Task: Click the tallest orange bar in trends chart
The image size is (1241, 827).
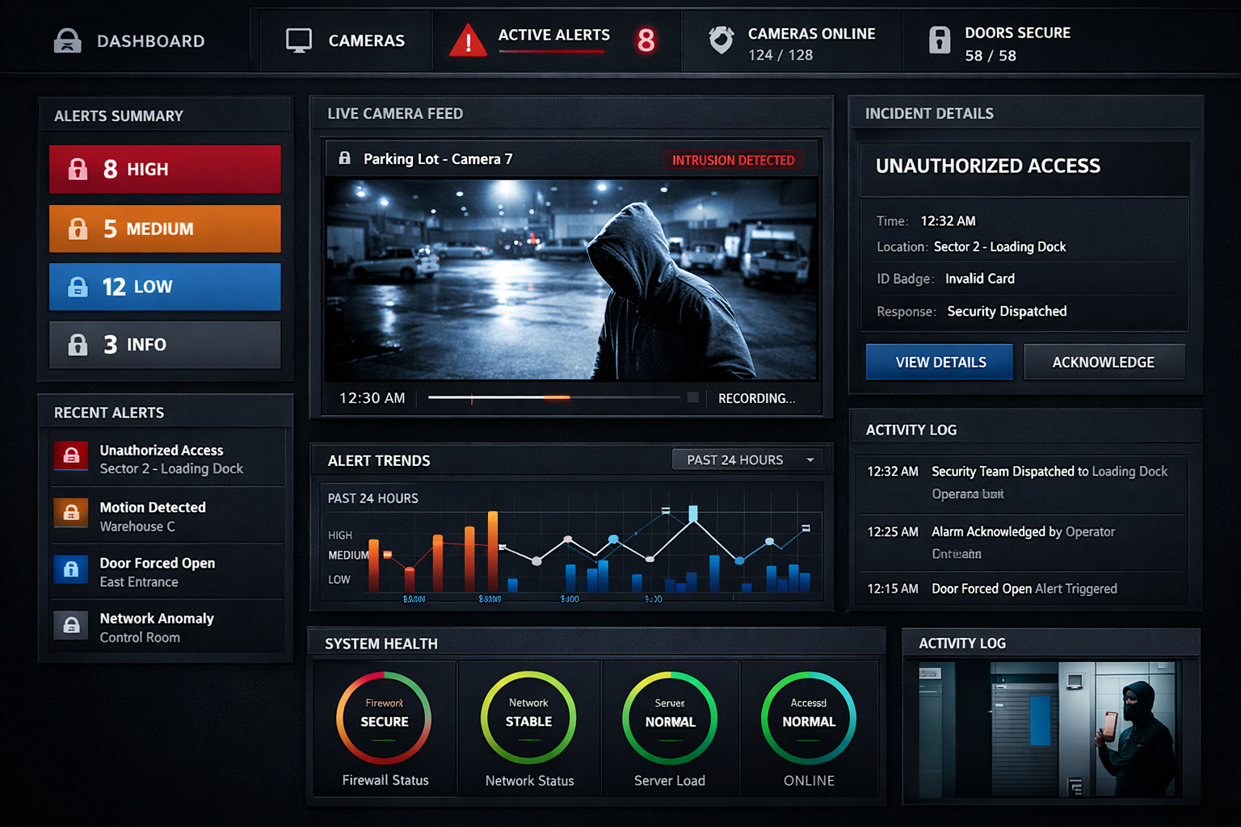Action: click(x=493, y=551)
